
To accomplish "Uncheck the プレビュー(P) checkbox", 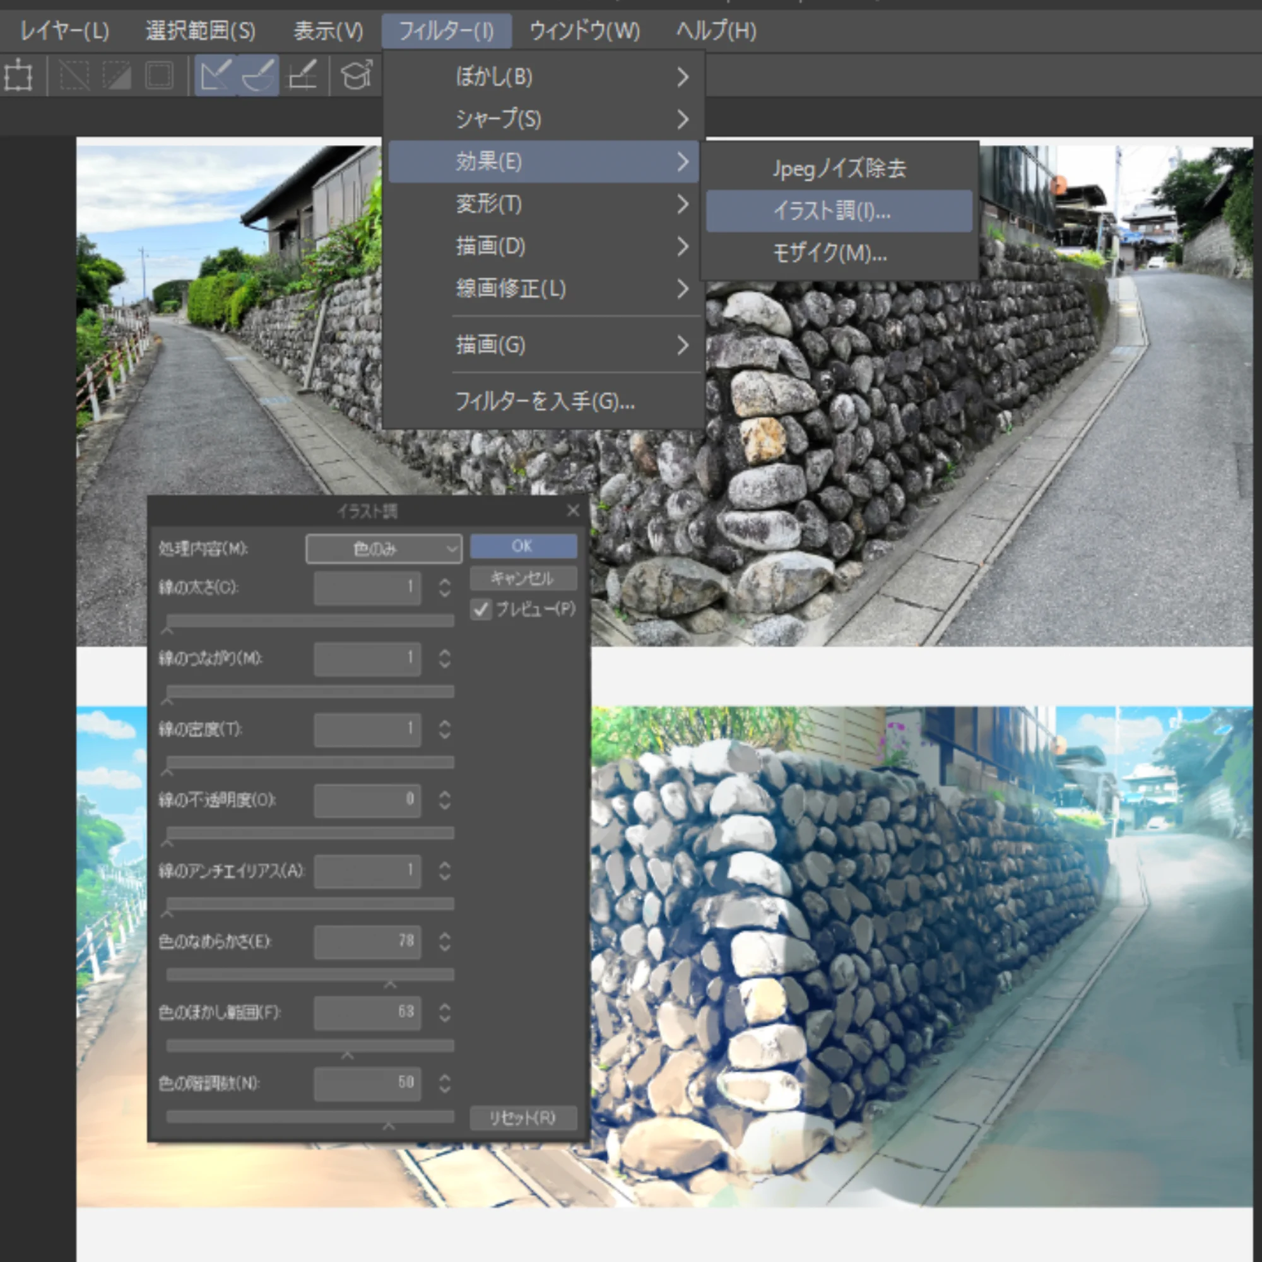I will tap(481, 610).
